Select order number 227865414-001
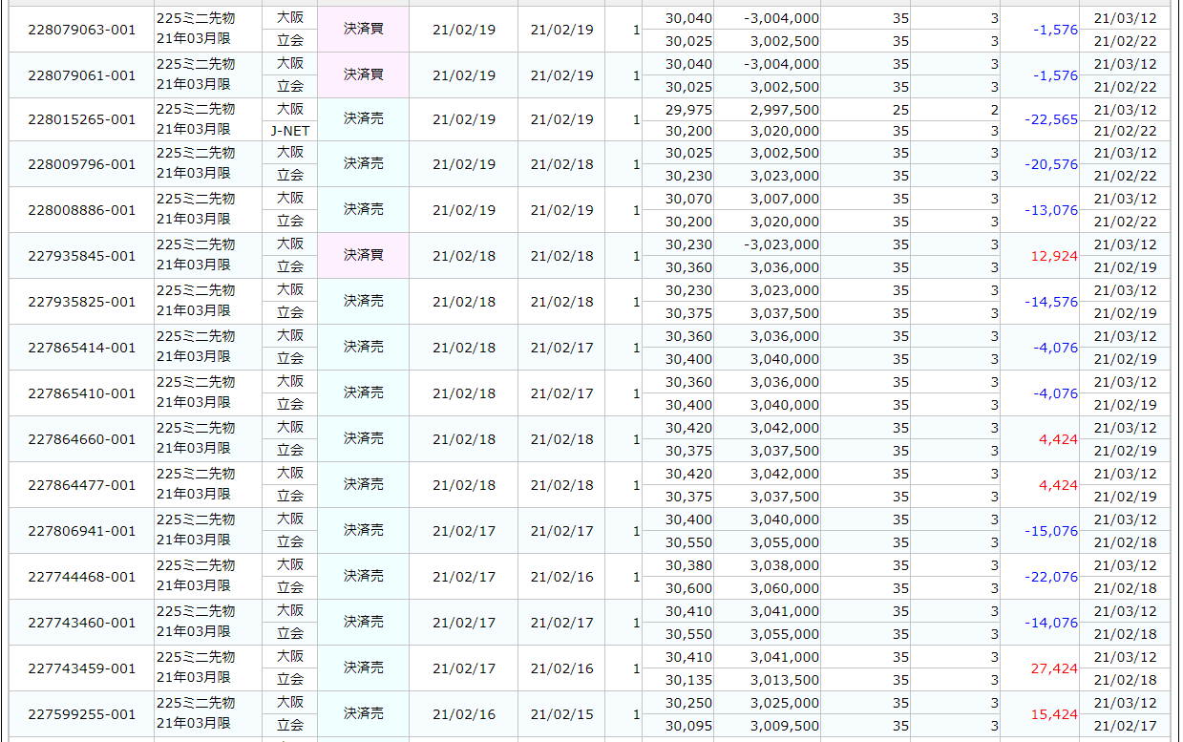1183x742 pixels. point(82,348)
